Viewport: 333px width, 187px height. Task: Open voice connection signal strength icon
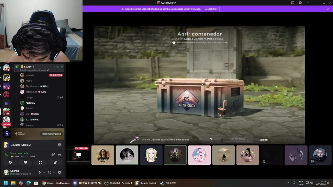point(6,155)
